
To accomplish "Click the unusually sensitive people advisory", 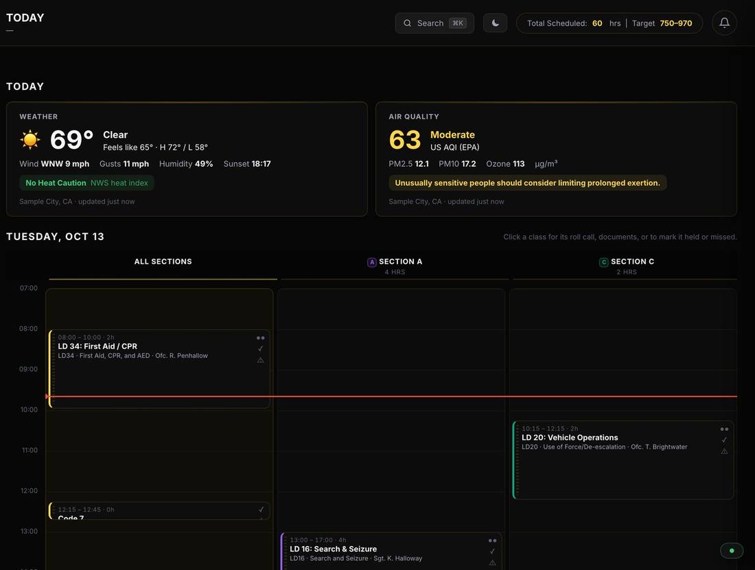I will (x=527, y=182).
